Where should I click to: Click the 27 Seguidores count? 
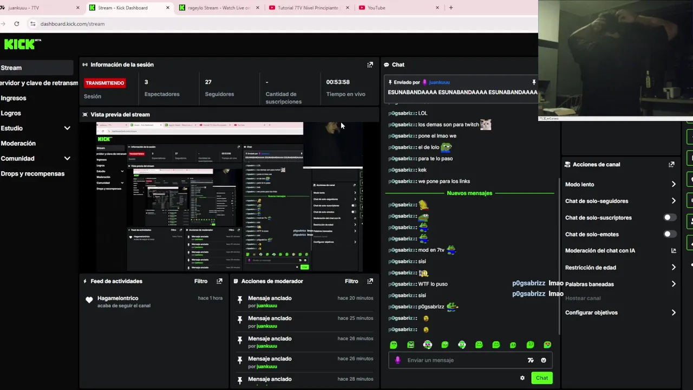(208, 82)
